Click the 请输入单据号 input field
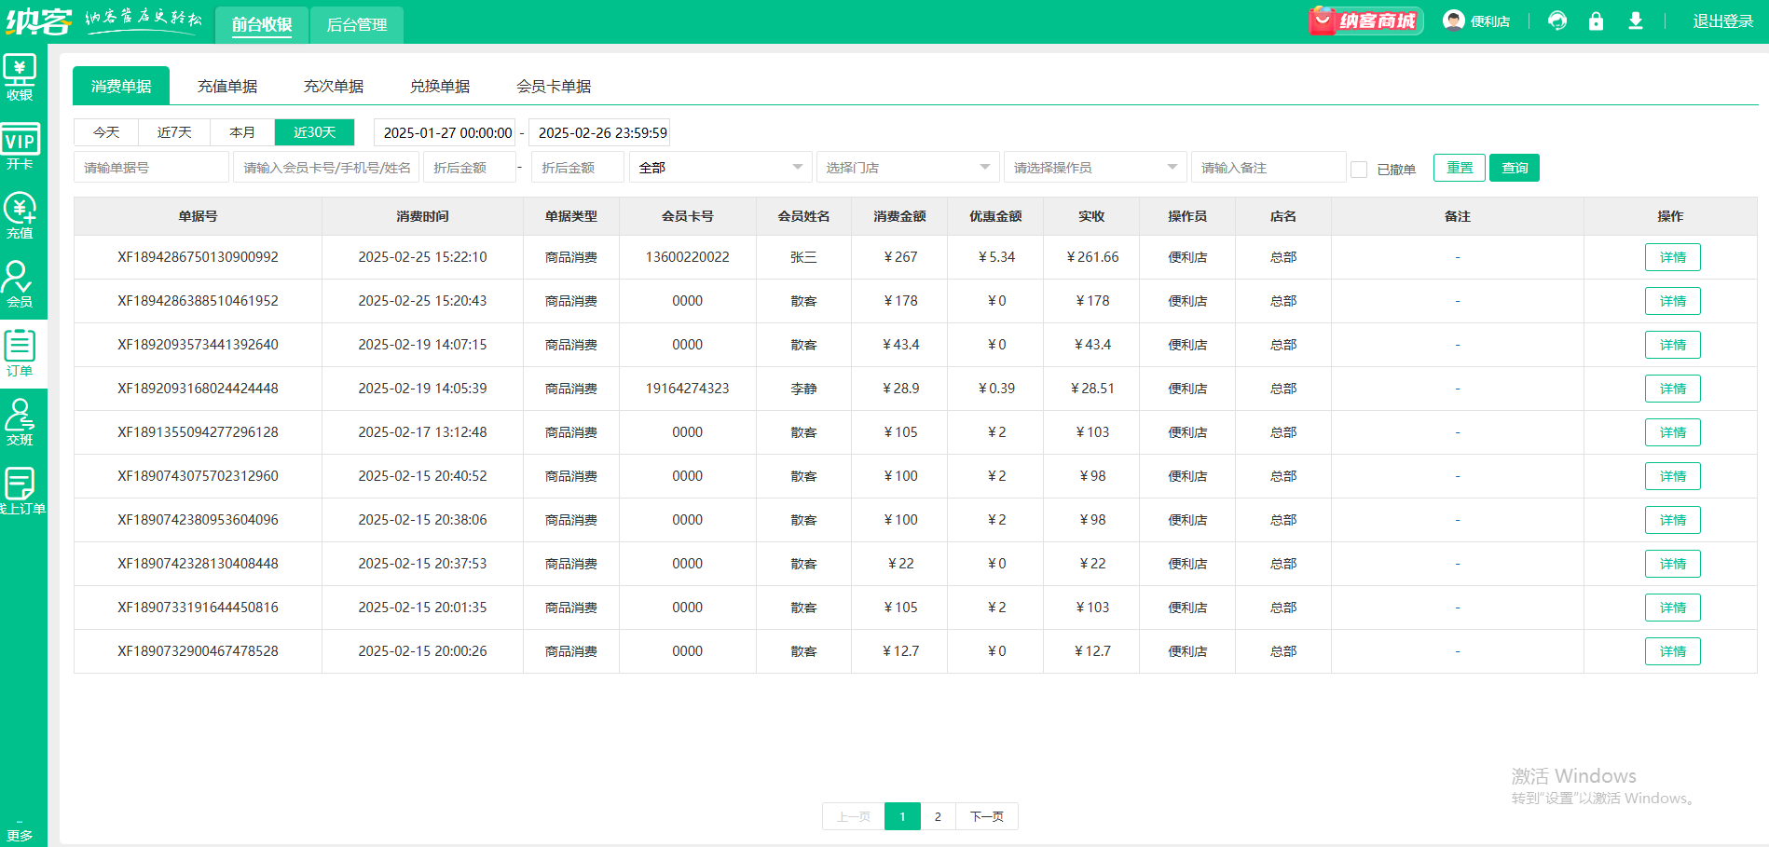Screen dimensions: 1769x847 (x=151, y=168)
